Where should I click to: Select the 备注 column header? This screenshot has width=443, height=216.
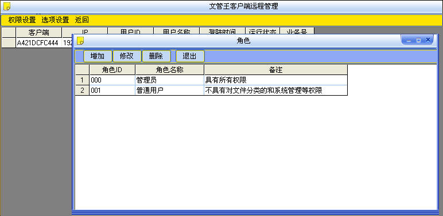pyautogui.click(x=276, y=70)
